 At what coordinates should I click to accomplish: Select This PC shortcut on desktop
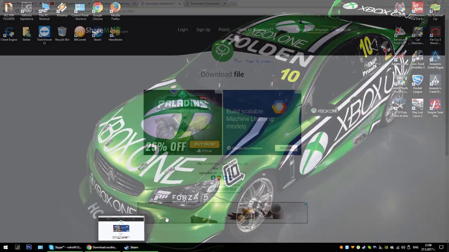click(x=44, y=11)
